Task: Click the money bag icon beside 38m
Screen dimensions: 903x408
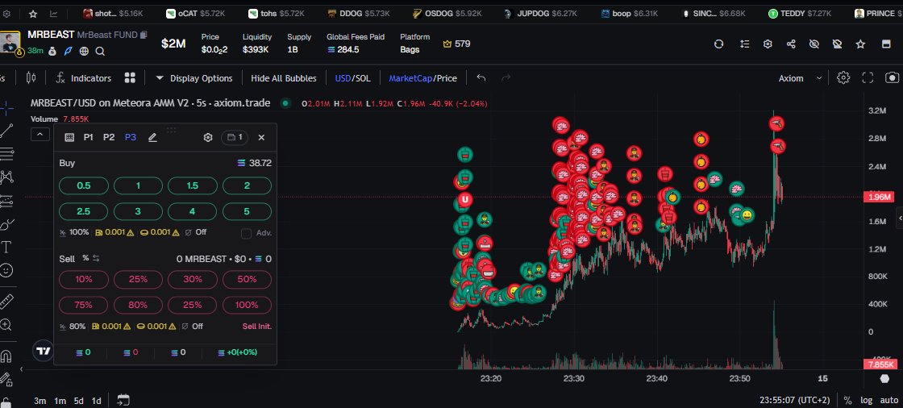Action: [x=52, y=52]
